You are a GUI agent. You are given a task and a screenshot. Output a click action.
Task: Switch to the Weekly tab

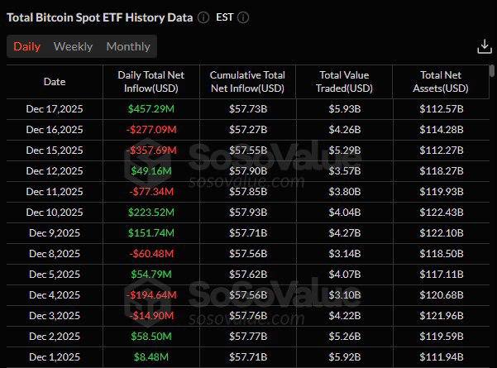coord(73,46)
